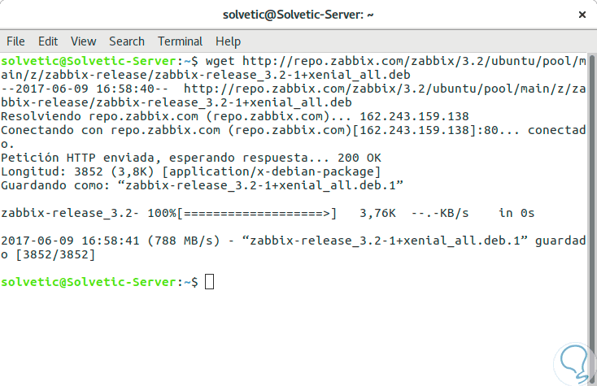This screenshot has width=597, height=386.
Task: Open the File menu
Action: [x=15, y=41]
